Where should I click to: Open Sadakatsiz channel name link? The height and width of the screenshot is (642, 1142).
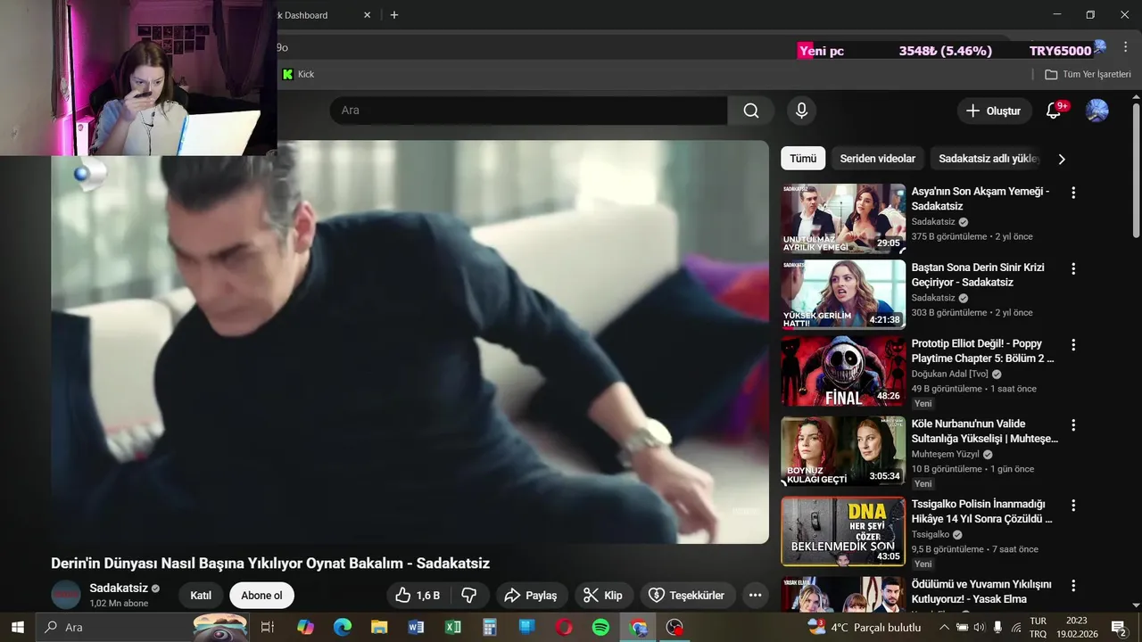click(119, 588)
